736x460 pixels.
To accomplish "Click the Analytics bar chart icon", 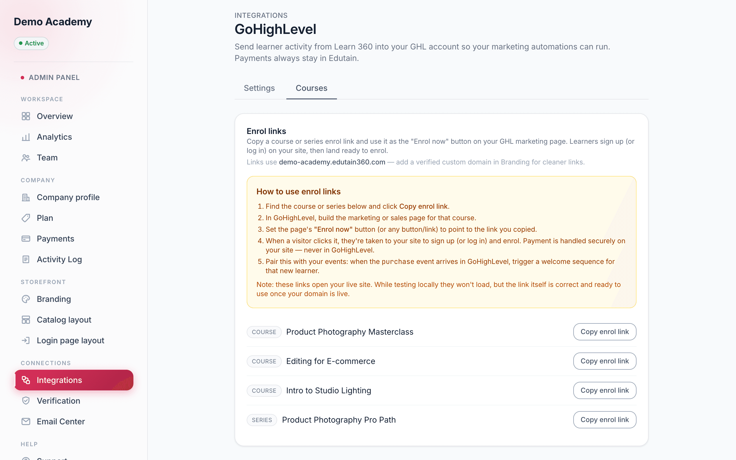I will tap(26, 137).
